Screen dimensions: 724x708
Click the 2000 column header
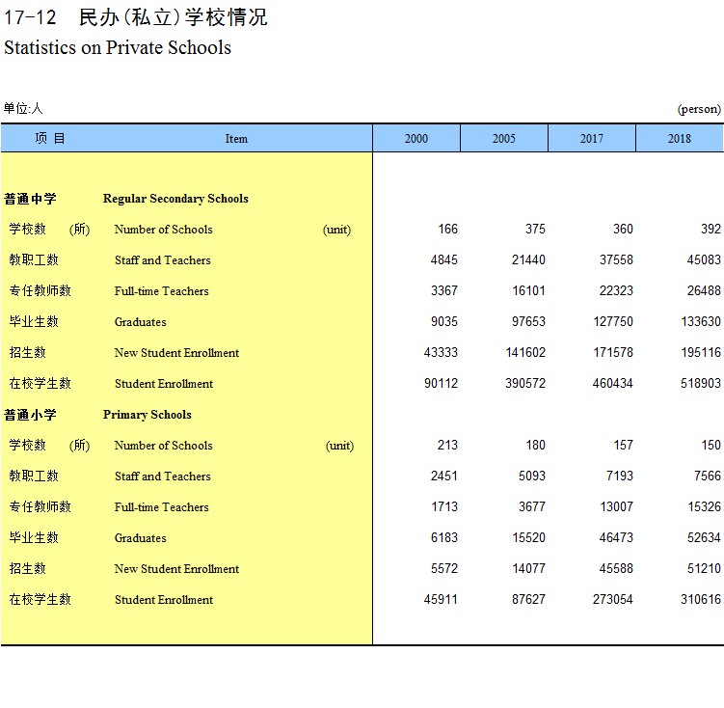[416, 138]
